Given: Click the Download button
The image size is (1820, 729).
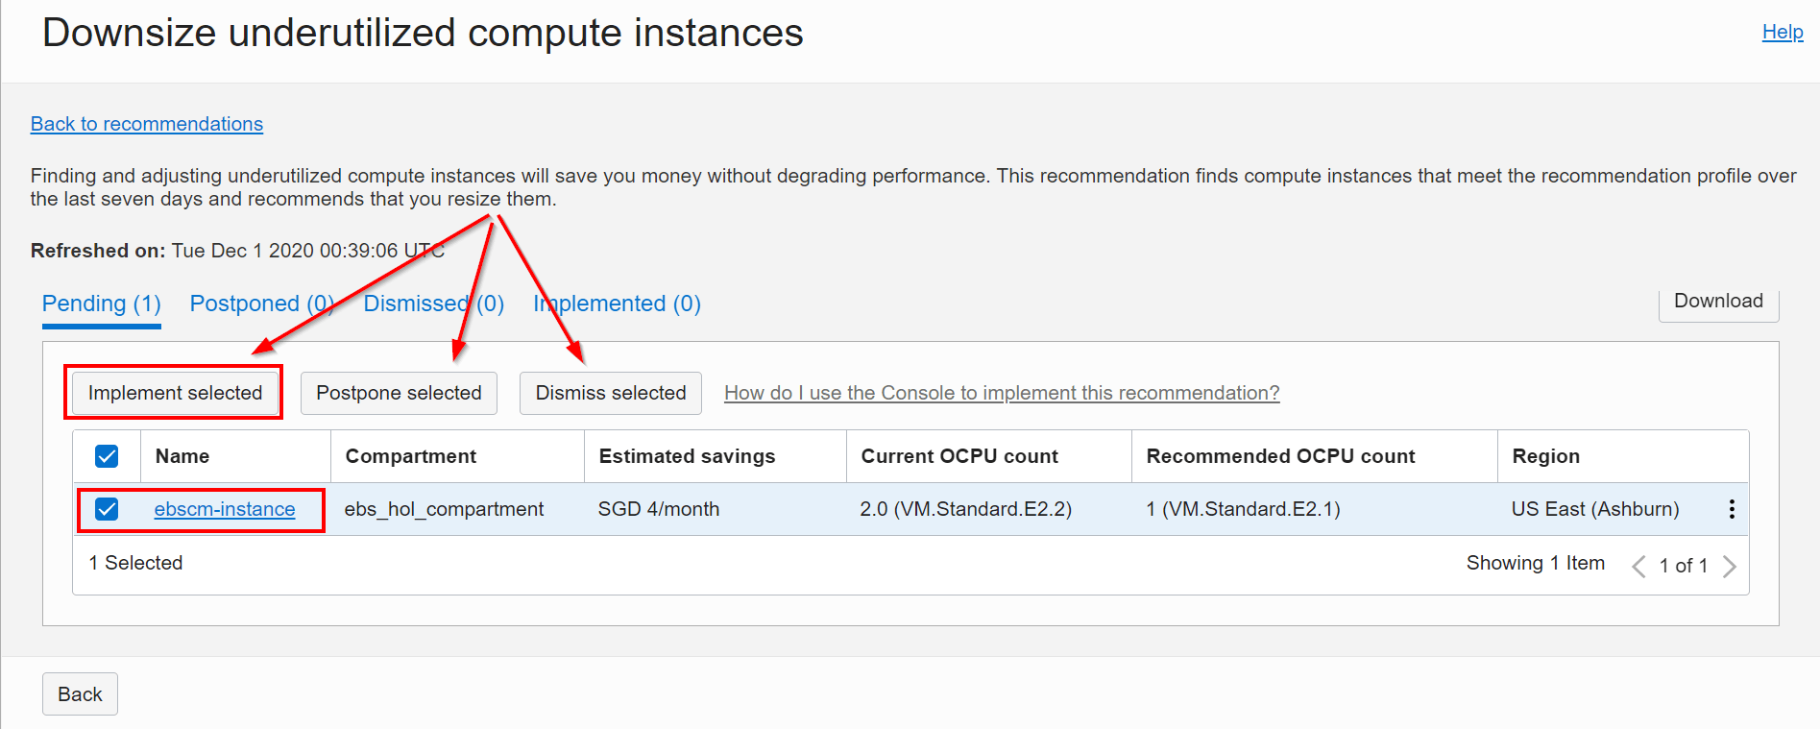Looking at the screenshot, I should (x=1718, y=300).
